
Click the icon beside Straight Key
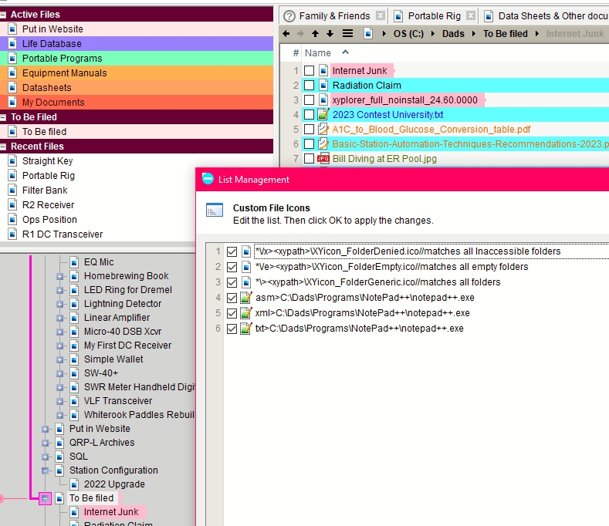(13, 160)
